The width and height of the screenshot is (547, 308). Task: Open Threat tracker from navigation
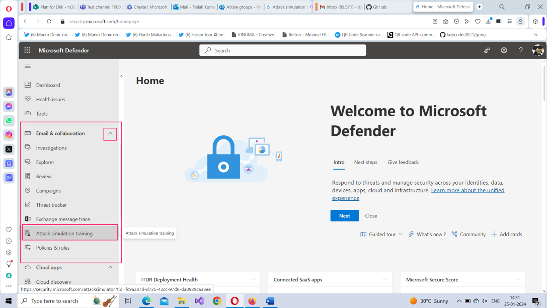[x=51, y=205]
